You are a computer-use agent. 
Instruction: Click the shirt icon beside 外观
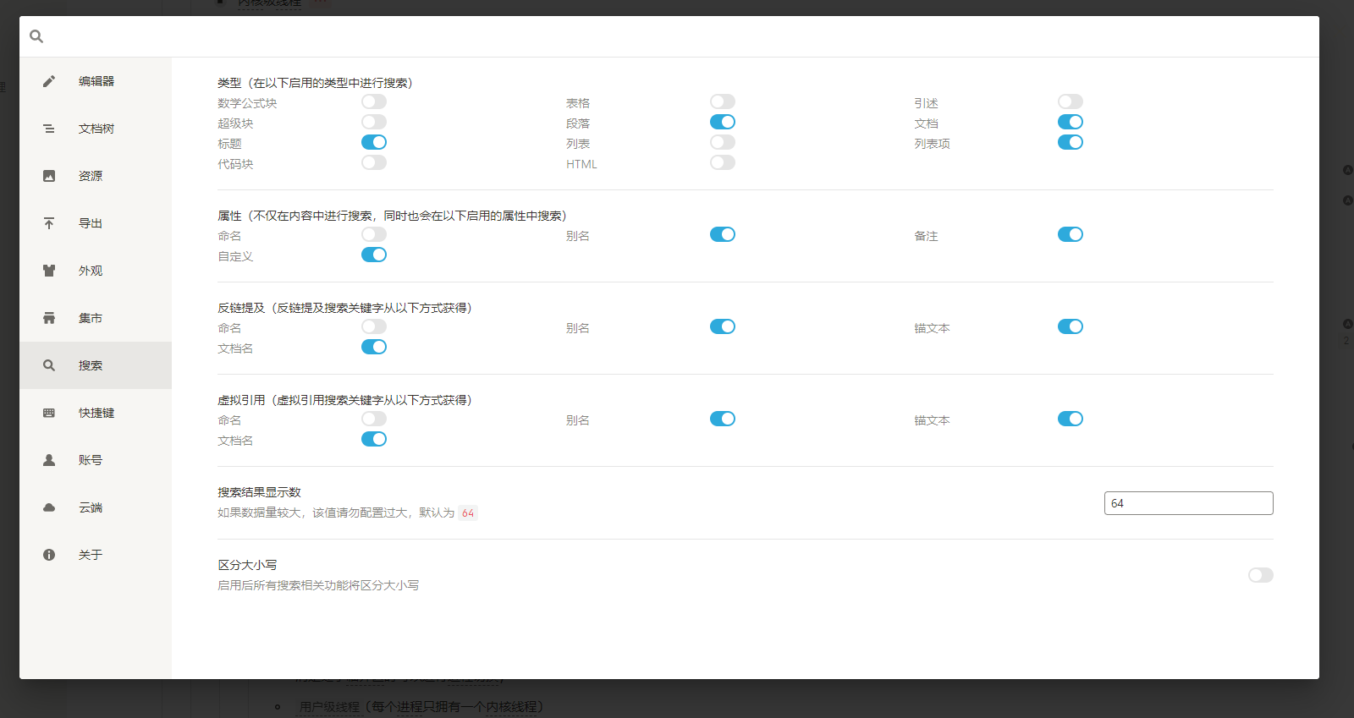click(x=49, y=271)
